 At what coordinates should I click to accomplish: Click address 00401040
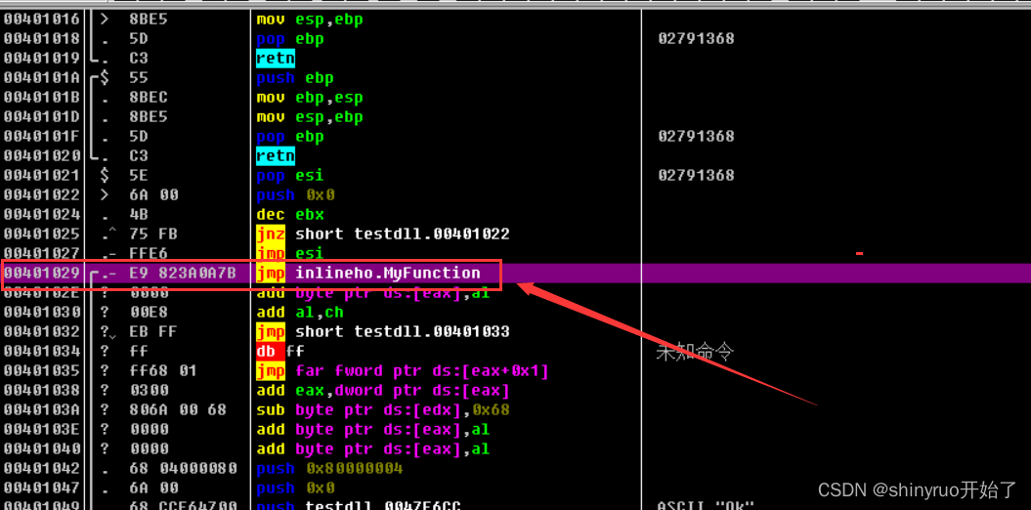(42, 448)
